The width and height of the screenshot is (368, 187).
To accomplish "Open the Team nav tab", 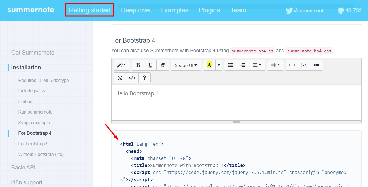I will tap(238, 10).
